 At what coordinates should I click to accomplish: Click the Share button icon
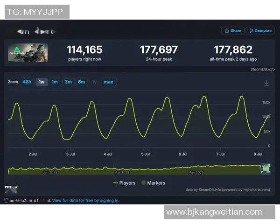tap(227, 31)
